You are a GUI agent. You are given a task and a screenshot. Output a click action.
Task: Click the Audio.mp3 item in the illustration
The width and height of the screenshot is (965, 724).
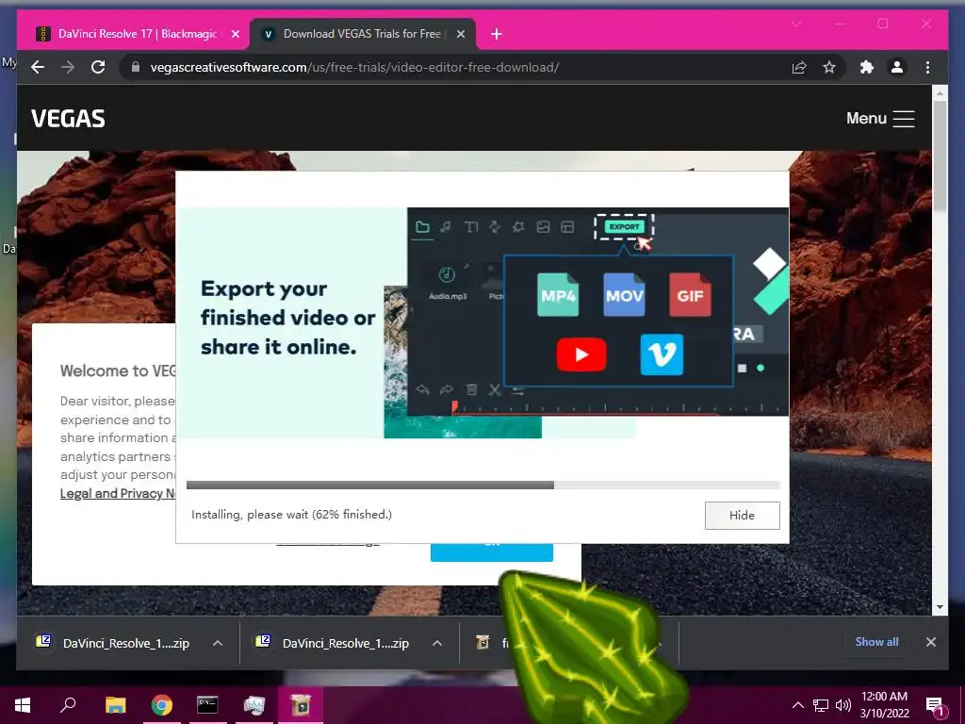click(x=448, y=282)
